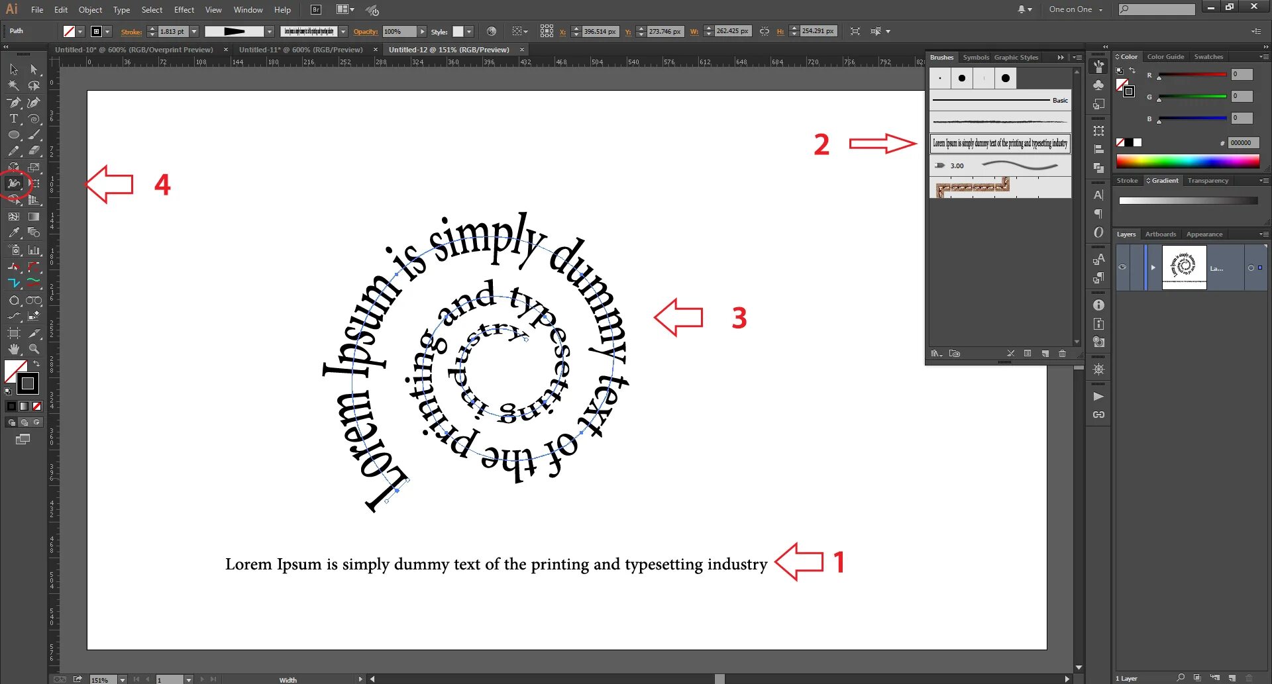Open Actions panel play icon
The height and width of the screenshot is (684, 1272).
coord(1098,397)
